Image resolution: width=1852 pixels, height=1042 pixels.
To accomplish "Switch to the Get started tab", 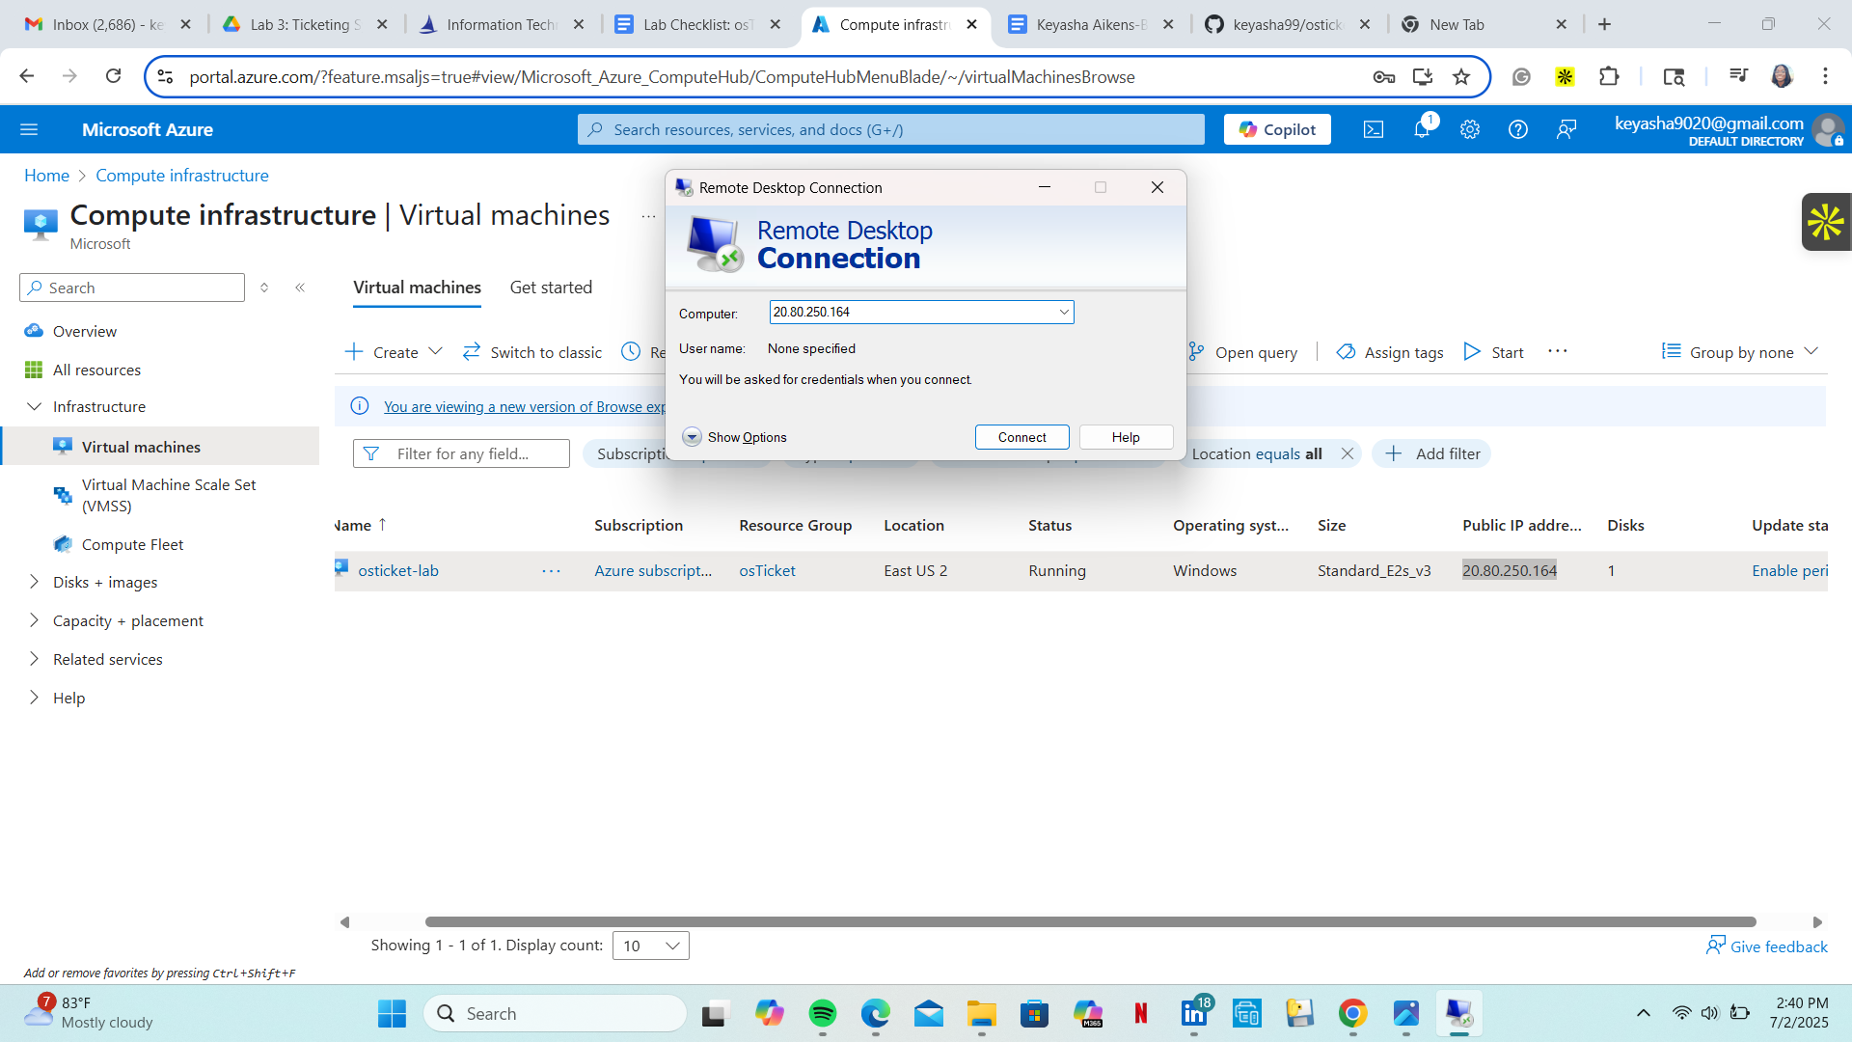I will point(551,288).
